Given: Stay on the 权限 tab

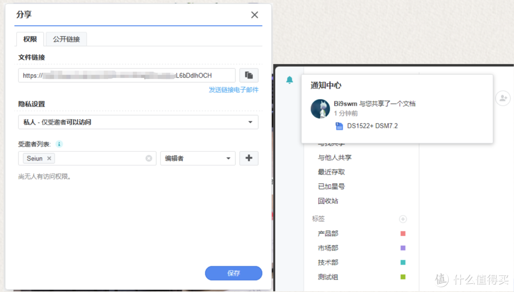Looking at the screenshot, I should tap(30, 39).
